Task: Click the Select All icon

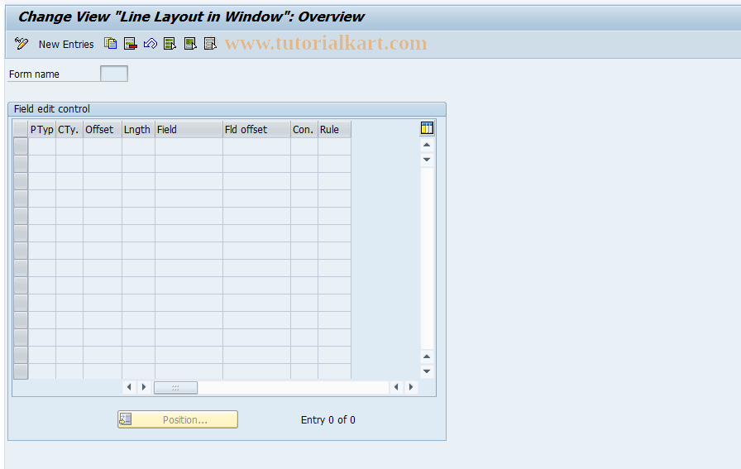Action: [x=170, y=44]
